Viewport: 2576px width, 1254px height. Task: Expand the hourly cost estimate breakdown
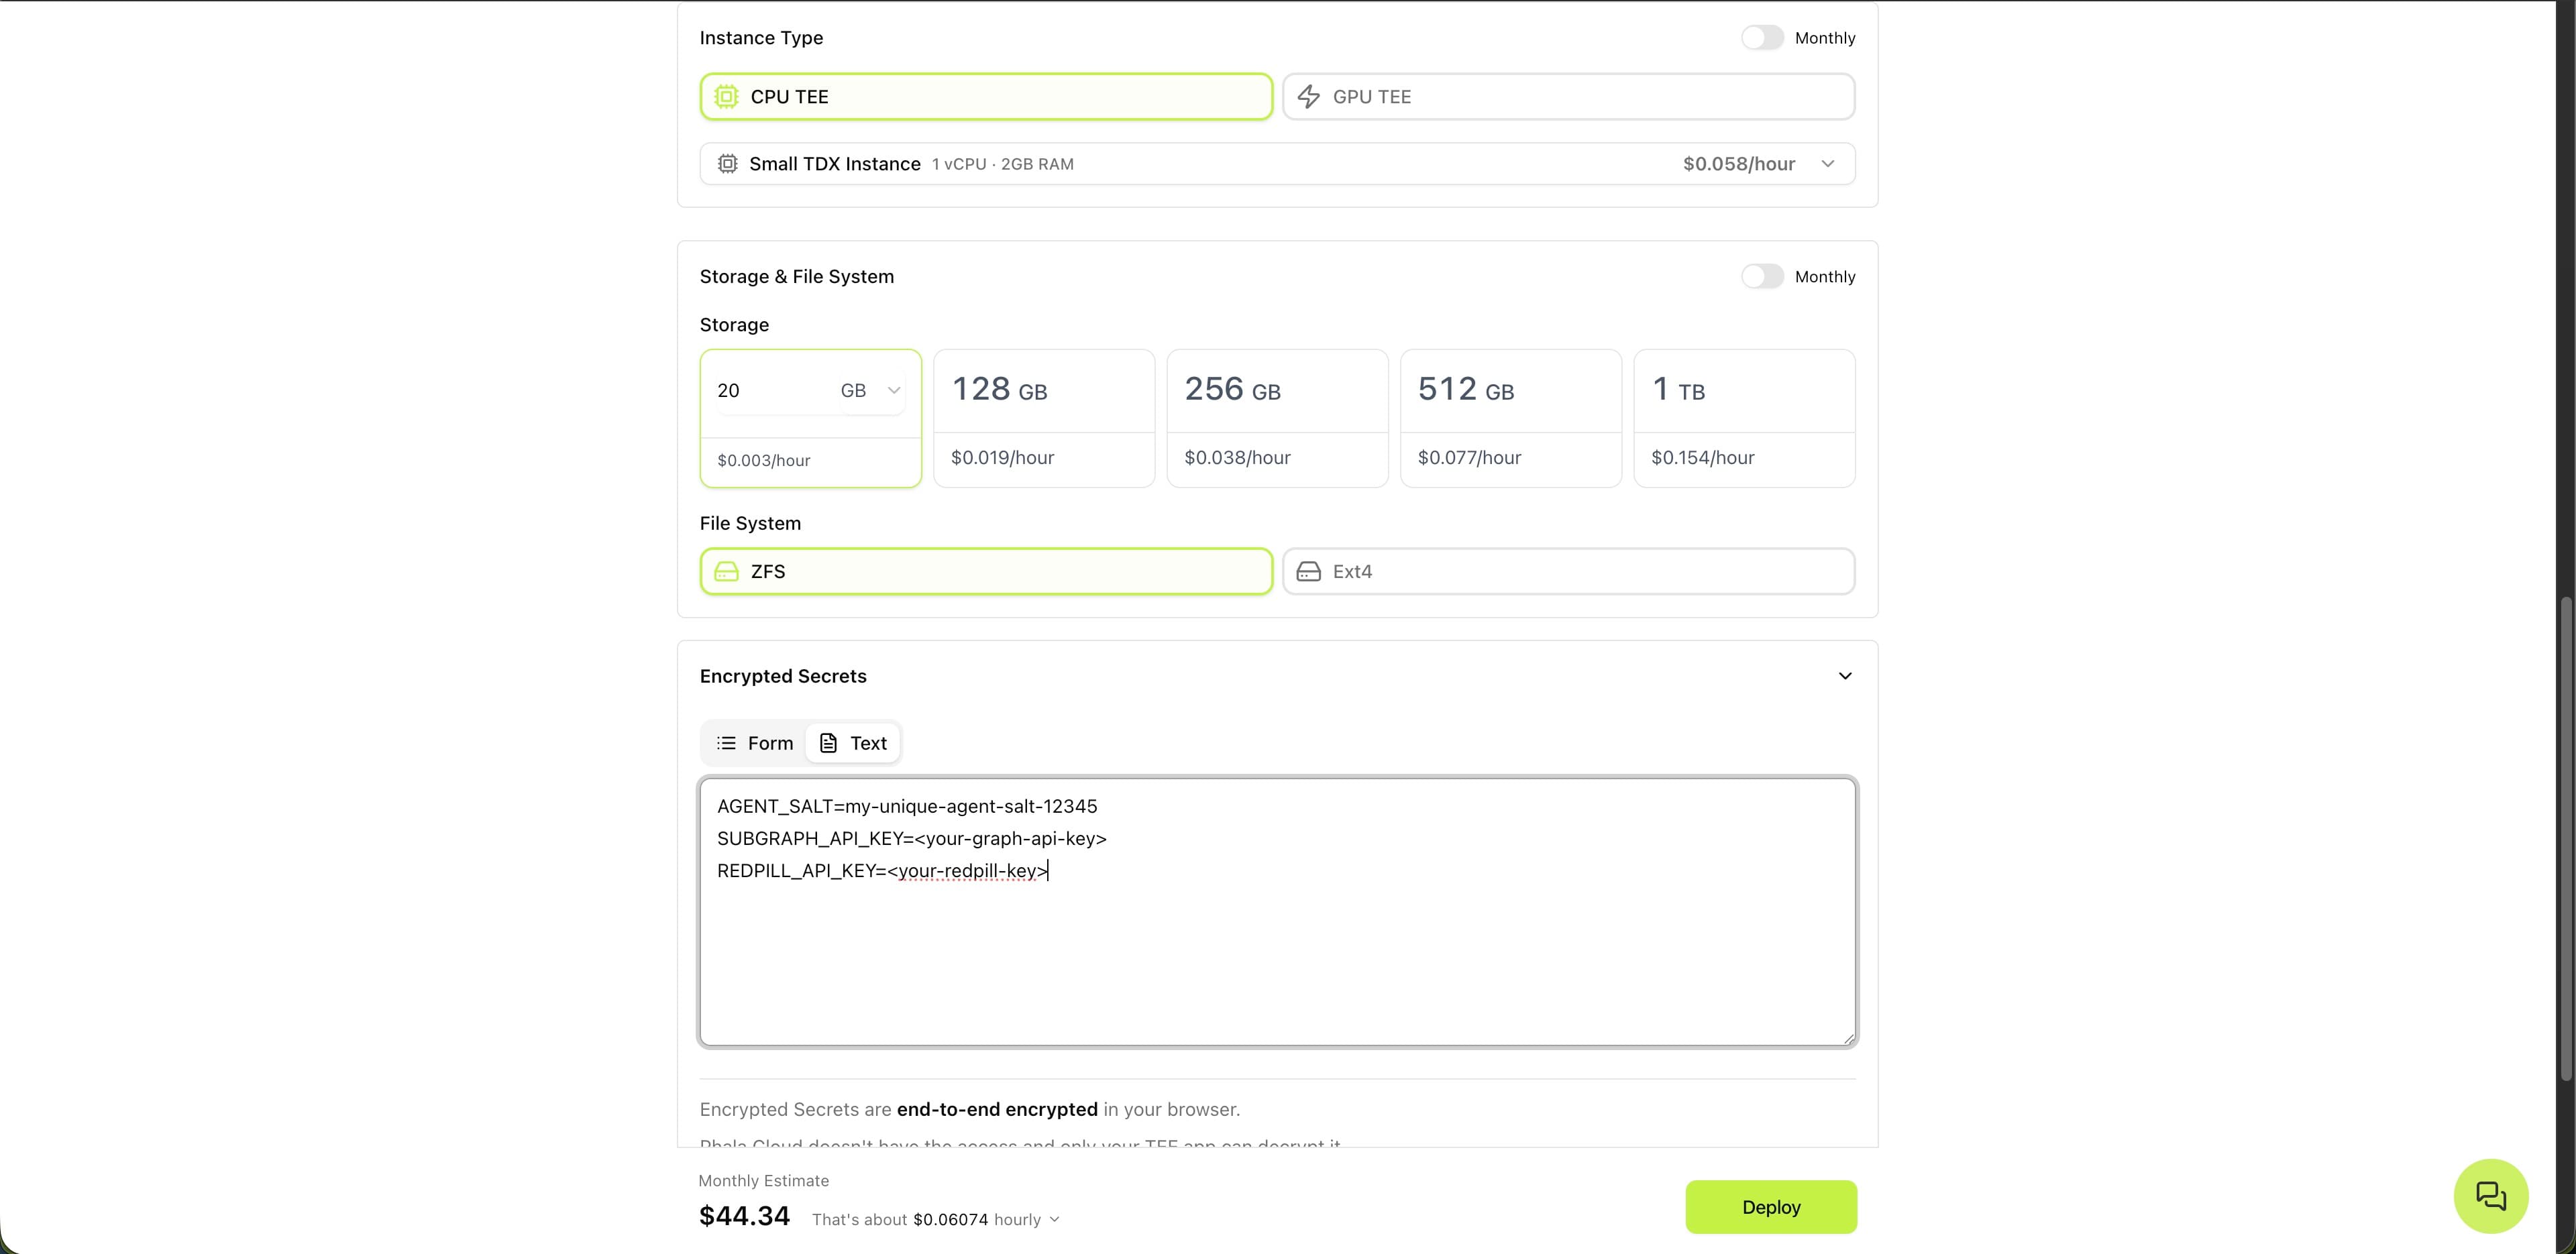coord(1054,1220)
